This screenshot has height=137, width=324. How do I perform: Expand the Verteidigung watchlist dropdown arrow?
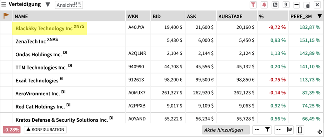coord(48,5)
